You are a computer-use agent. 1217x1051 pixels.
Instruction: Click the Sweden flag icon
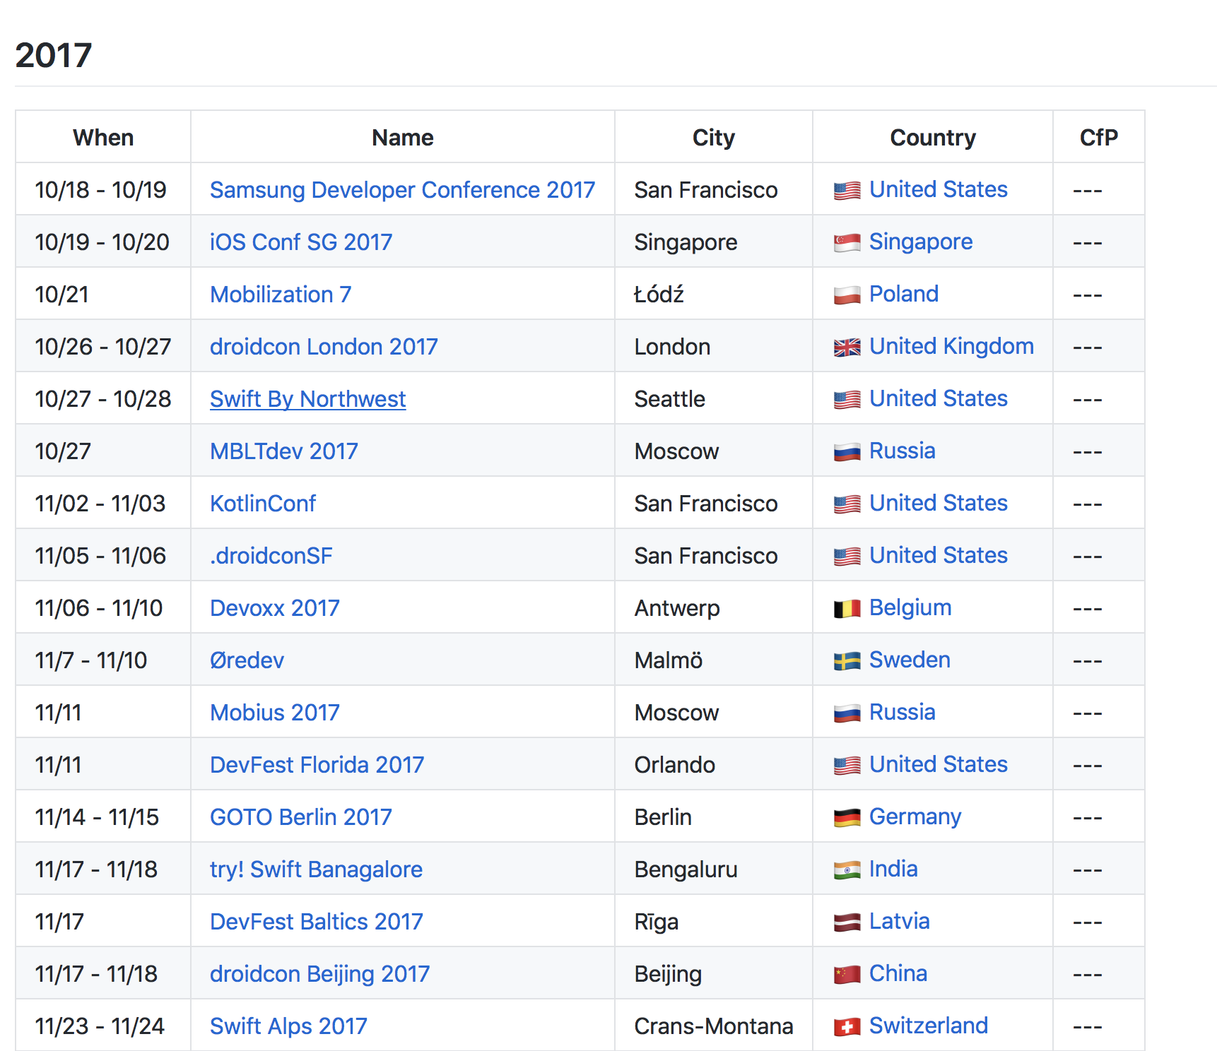click(847, 661)
